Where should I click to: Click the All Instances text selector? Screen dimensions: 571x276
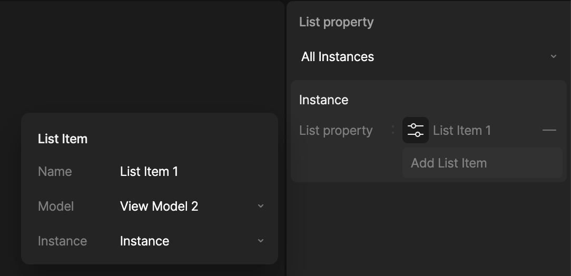pyautogui.click(x=338, y=57)
